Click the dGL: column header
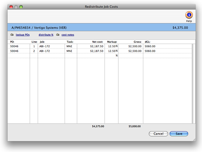This screenshot has width=202, height=152. (x=147, y=42)
